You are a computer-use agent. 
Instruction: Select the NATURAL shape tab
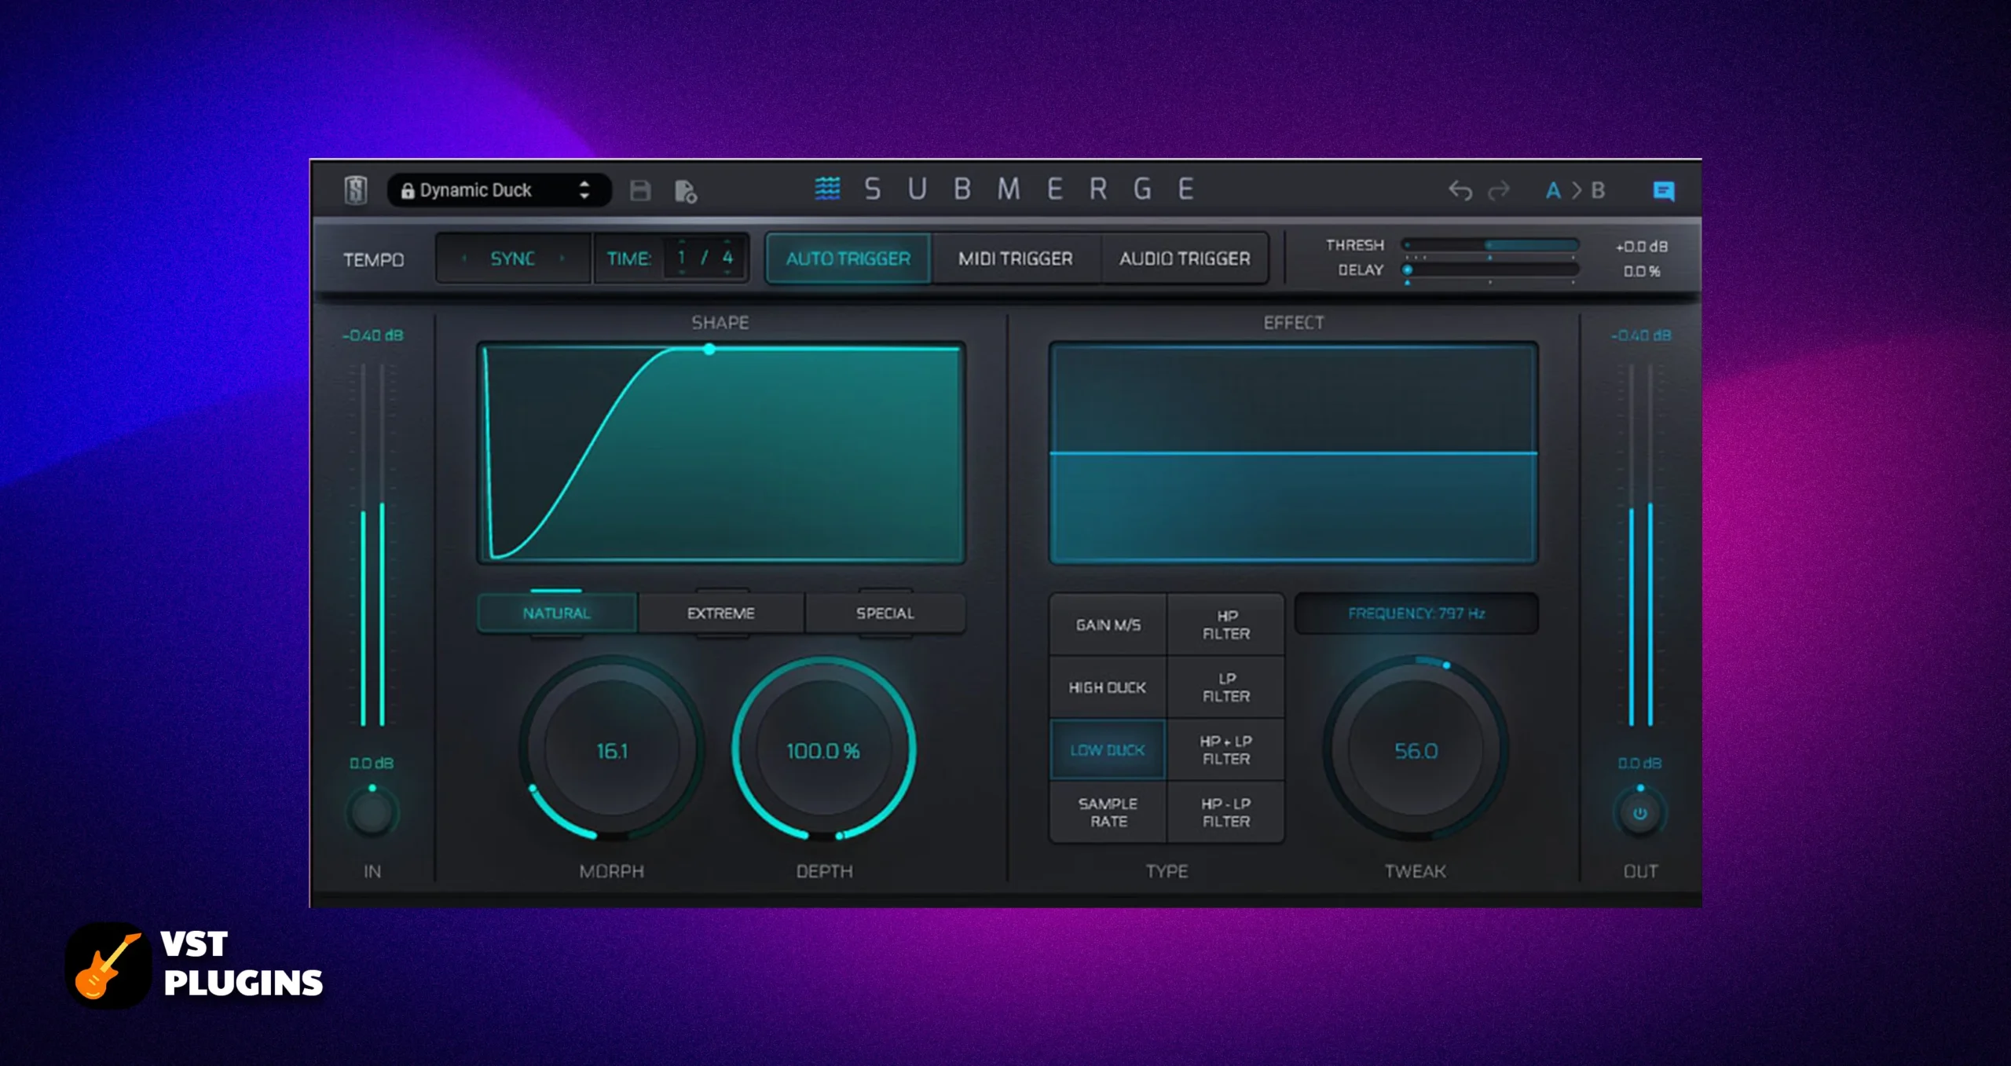tap(557, 613)
